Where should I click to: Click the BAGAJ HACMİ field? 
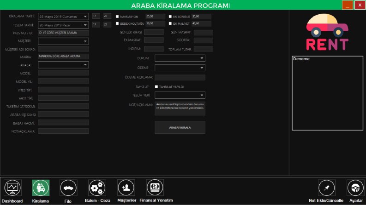[63, 123]
